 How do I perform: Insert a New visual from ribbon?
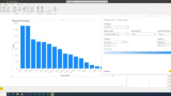coord(24,9)
